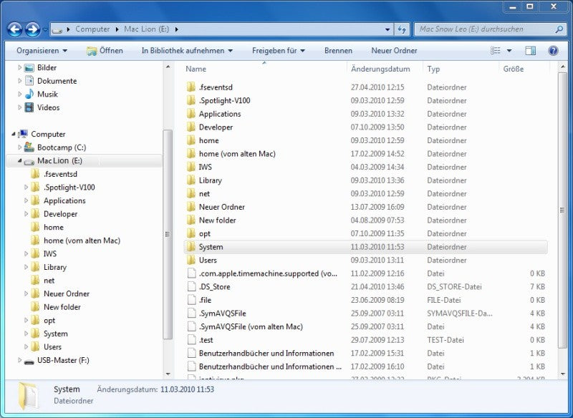Click the Öffnen toolbar button label
This screenshot has height=418, width=573.
[x=111, y=51]
